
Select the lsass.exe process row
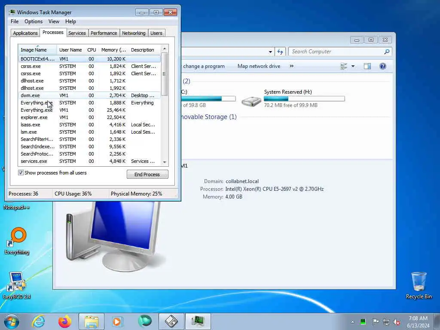[89, 125]
